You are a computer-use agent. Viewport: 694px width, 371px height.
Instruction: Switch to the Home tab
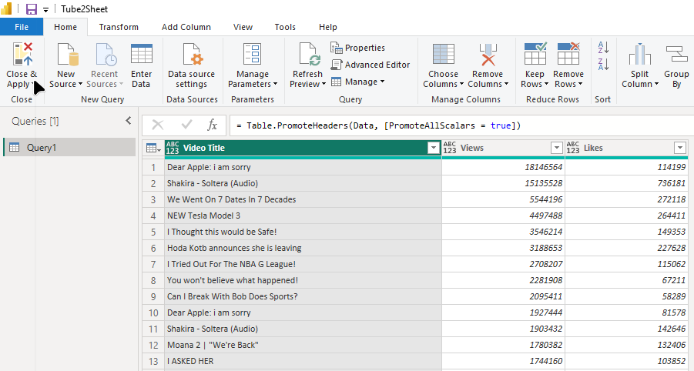(x=65, y=27)
